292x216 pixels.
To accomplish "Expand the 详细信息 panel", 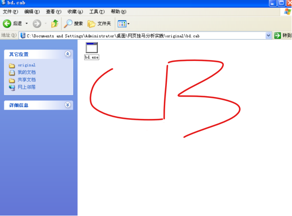I will (x=67, y=105).
